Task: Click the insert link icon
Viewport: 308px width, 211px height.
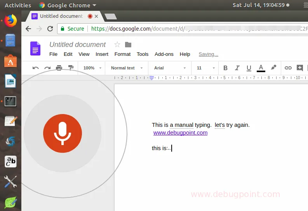Action: click(x=288, y=68)
